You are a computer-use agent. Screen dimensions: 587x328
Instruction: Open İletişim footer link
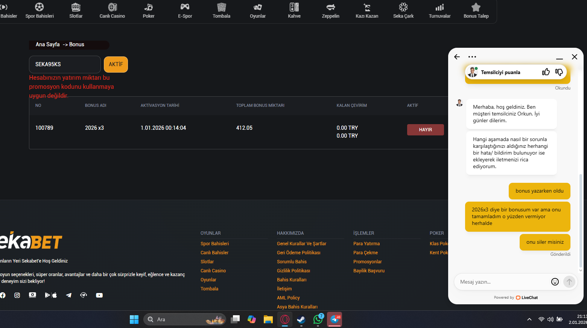284,289
